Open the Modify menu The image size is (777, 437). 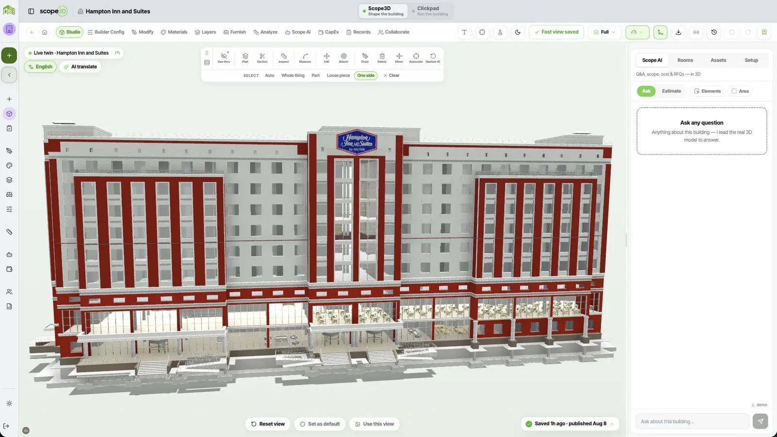142,32
